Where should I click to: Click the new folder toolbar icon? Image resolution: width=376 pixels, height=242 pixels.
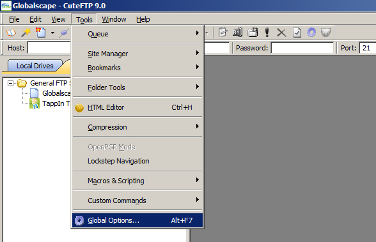(253, 33)
